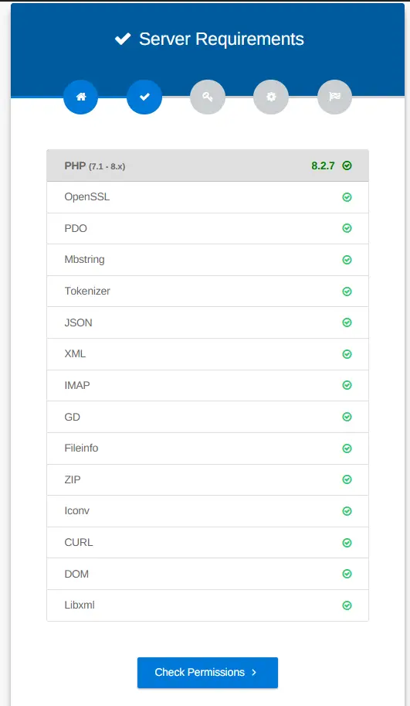Click the OpenSSL status check icon
410x706 pixels.
(x=347, y=197)
